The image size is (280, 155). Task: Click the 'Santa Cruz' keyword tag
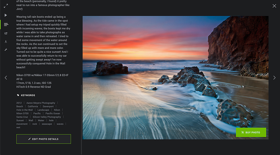tap(22, 117)
